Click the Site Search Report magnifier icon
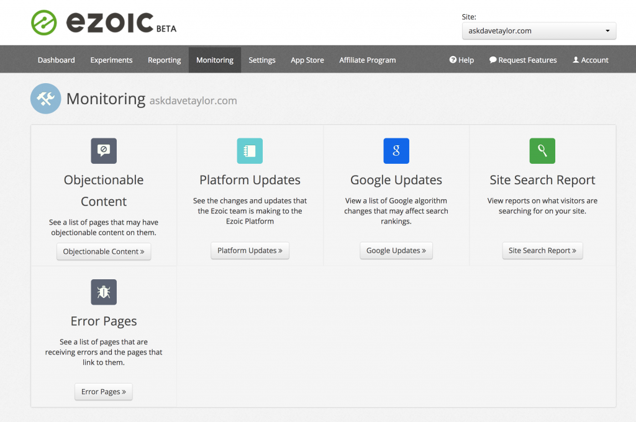Image resolution: width=636 pixels, height=422 pixels. pyautogui.click(x=542, y=151)
